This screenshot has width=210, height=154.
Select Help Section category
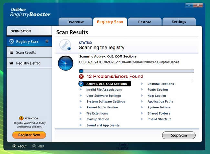click(157, 96)
